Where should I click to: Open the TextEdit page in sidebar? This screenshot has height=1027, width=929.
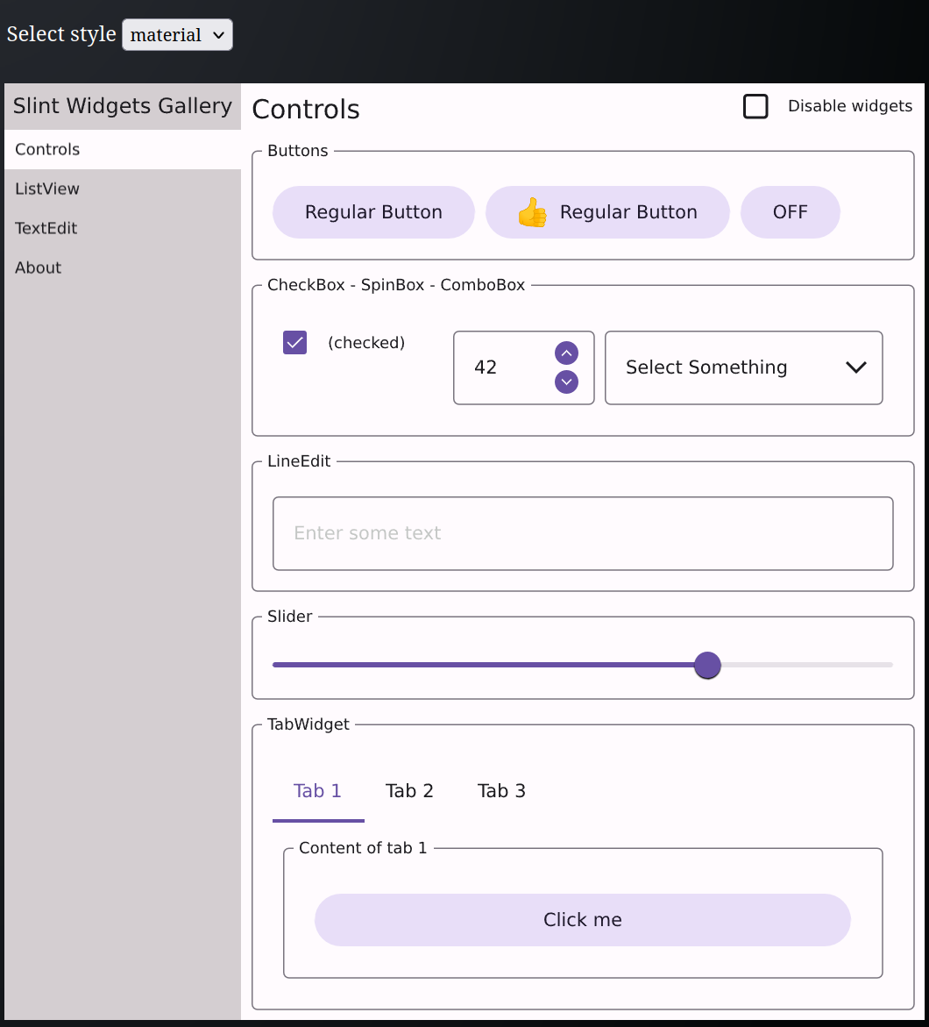(x=46, y=228)
